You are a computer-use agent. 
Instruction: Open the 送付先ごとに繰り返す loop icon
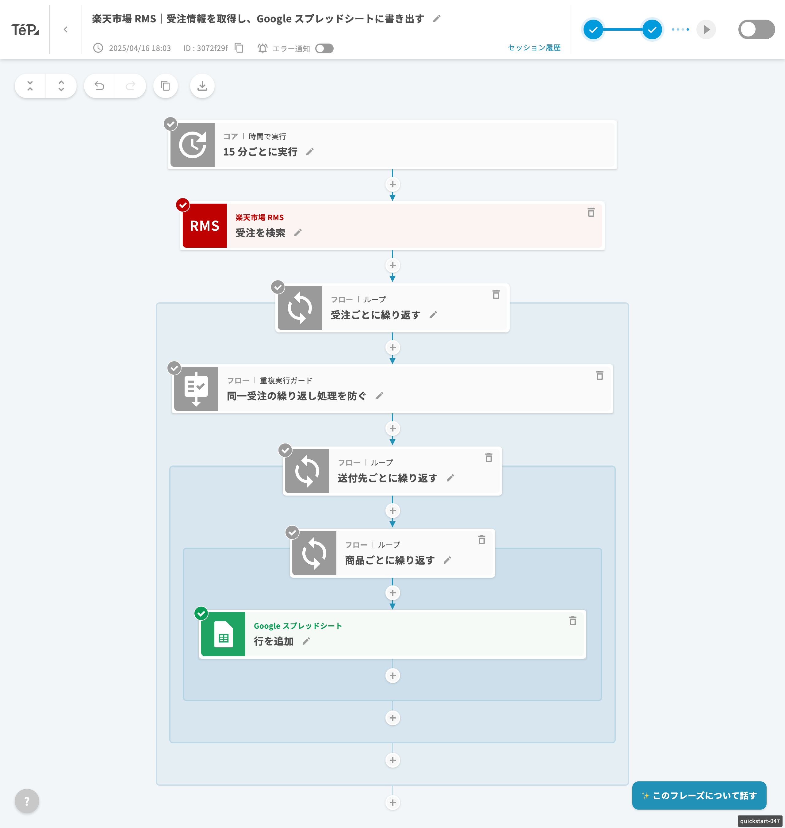pyautogui.click(x=307, y=471)
